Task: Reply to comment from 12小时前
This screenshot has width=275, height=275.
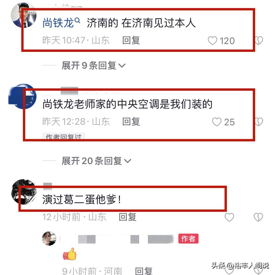Action: pyautogui.click(x=127, y=217)
